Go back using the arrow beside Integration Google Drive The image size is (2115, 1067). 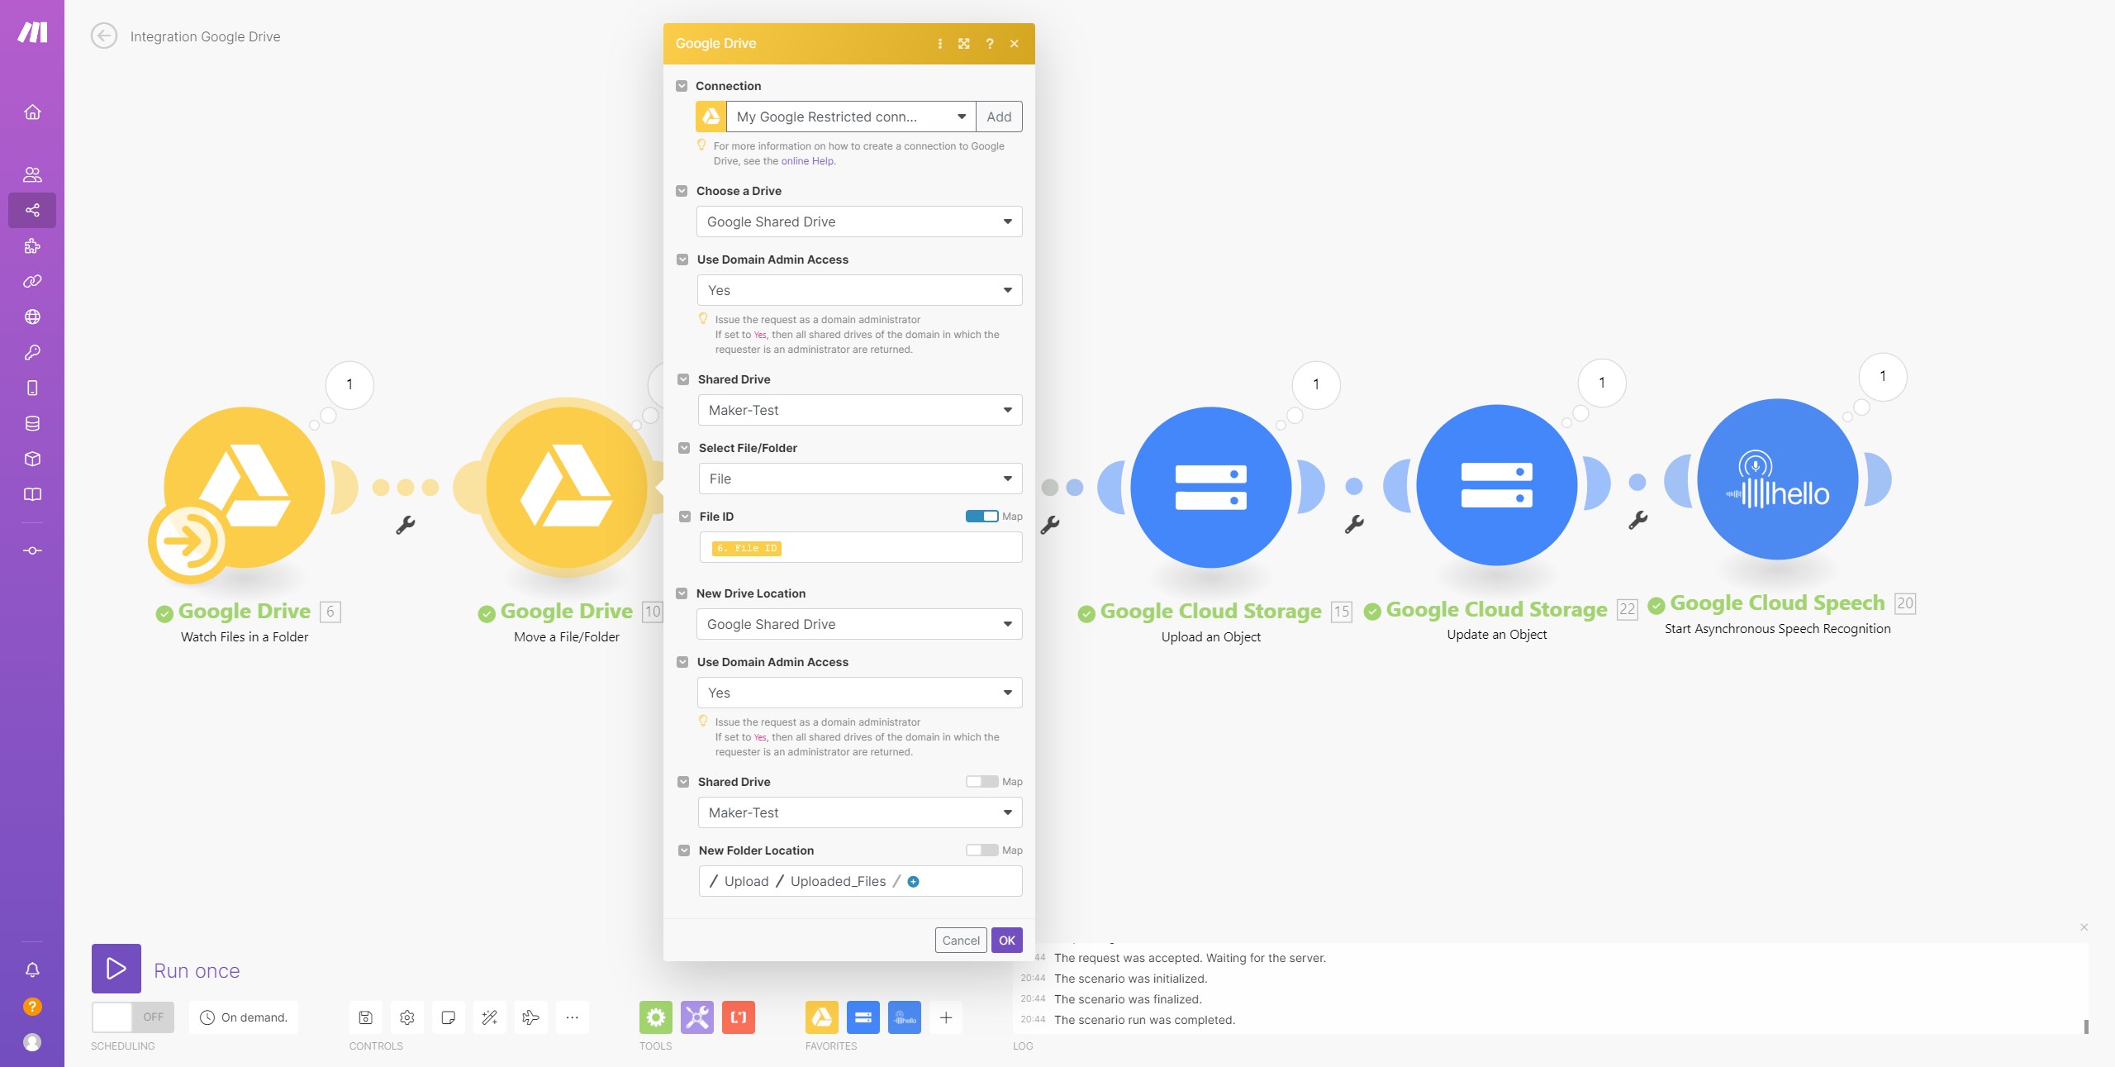104,36
